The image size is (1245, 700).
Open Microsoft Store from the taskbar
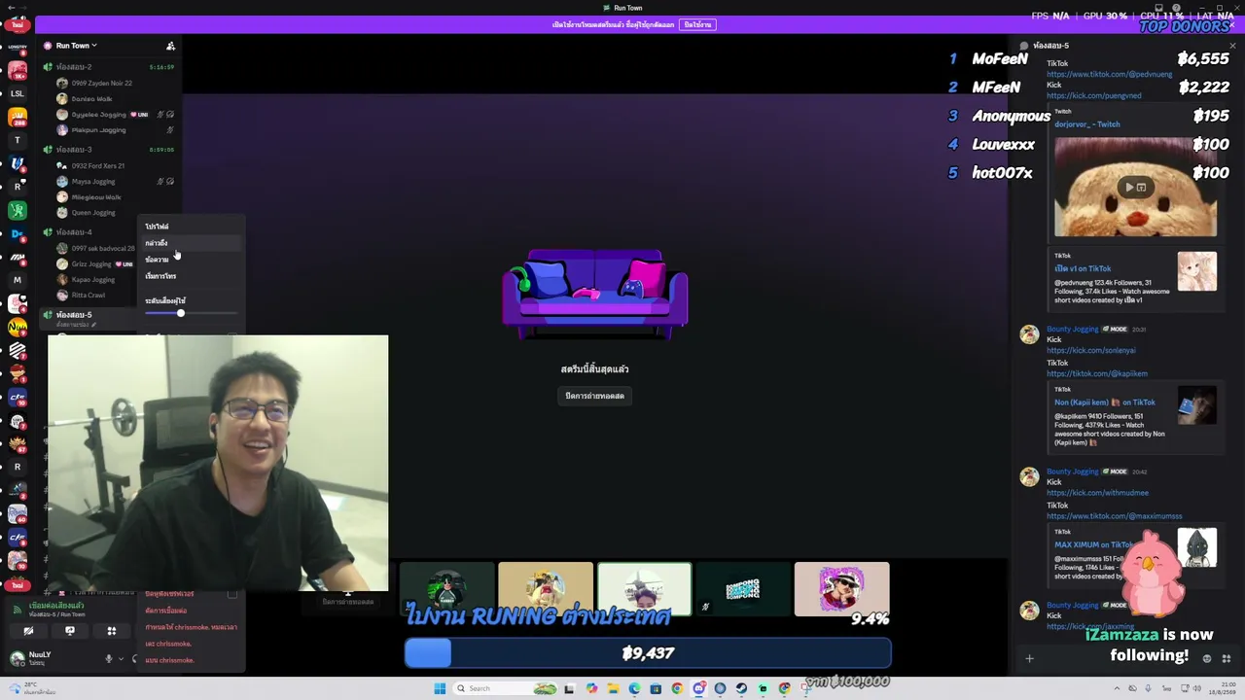(656, 688)
